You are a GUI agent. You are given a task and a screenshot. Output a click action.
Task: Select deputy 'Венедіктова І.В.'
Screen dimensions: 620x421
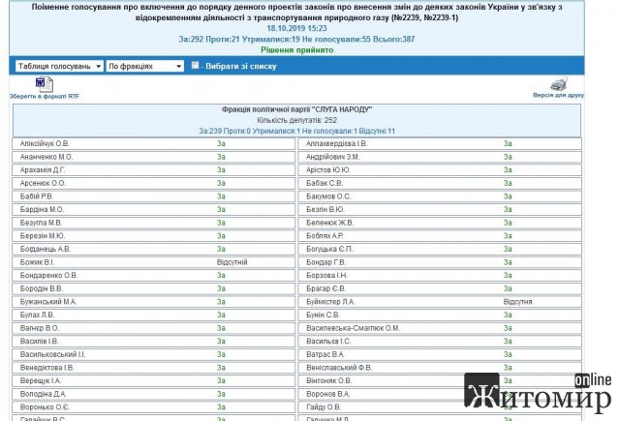[47, 368]
